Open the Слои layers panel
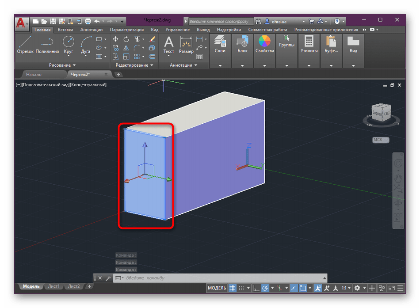 (x=220, y=45)
